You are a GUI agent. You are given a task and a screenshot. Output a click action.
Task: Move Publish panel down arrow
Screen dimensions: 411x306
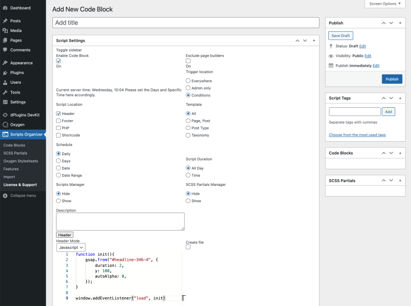(391, 23)
